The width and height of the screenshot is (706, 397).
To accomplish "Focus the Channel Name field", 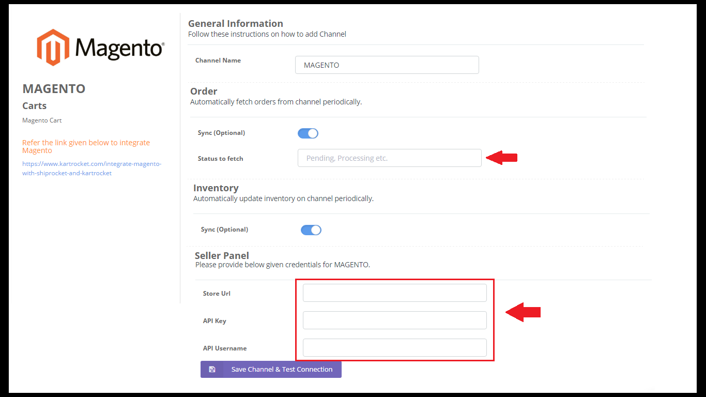I will pos(387,65).
